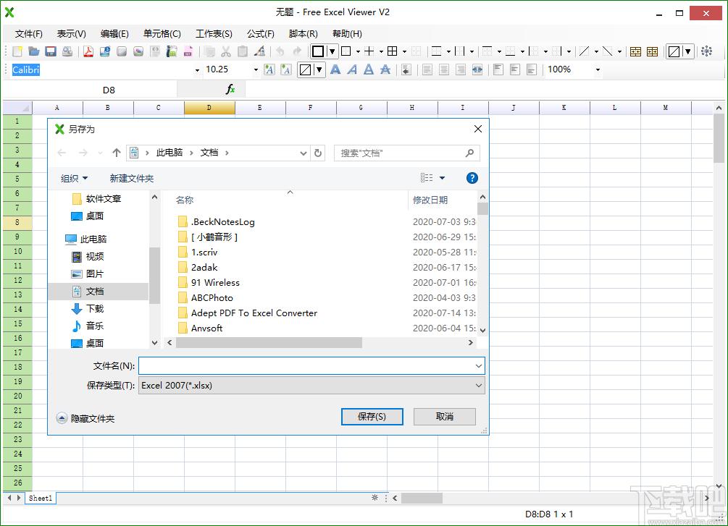Click the Increase font size icon
Screen dimensions: 728x526
[269, 69]
